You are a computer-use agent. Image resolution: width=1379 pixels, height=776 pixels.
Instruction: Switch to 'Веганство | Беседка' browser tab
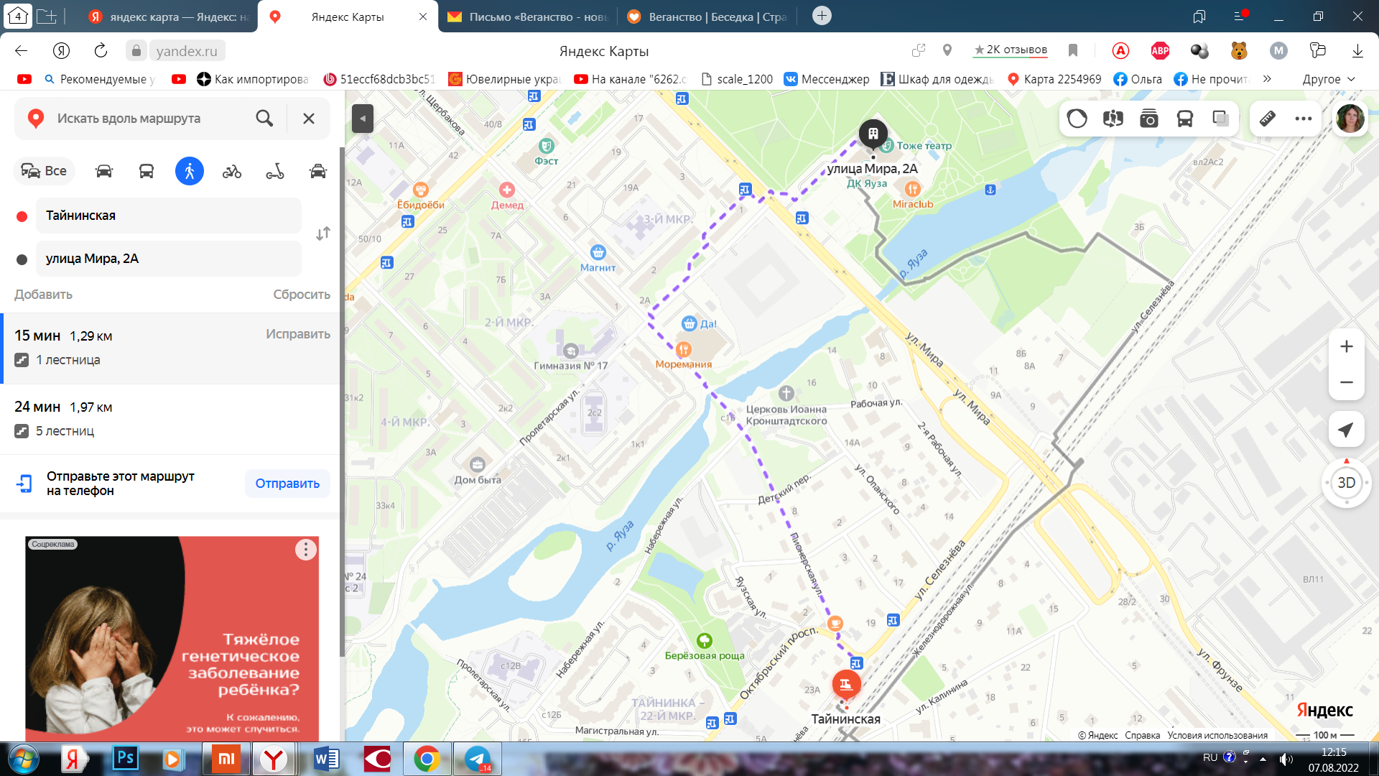pos(707,17)
